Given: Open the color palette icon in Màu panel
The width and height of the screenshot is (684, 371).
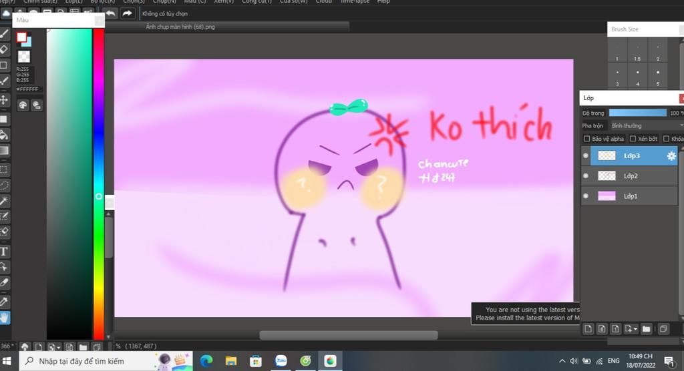Looking at the screenshot, I should [x=23, y=105].
